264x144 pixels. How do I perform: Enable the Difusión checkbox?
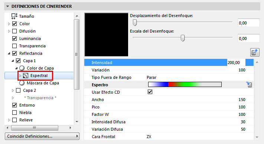pos(14,31)
